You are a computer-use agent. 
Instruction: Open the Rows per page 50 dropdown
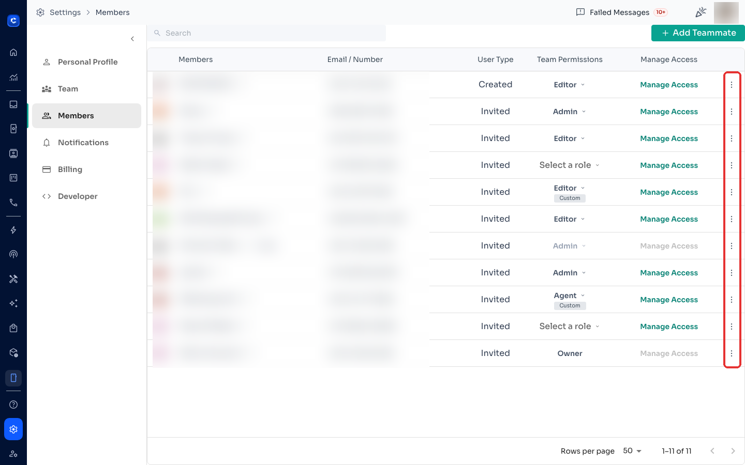(x=632, y=451)
